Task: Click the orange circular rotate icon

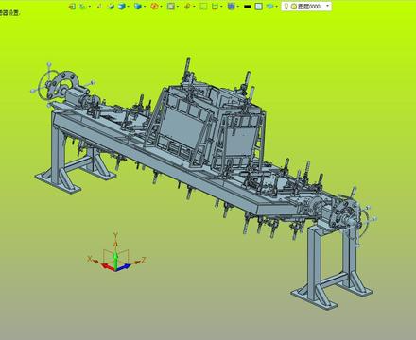Action: pos(154,7)
